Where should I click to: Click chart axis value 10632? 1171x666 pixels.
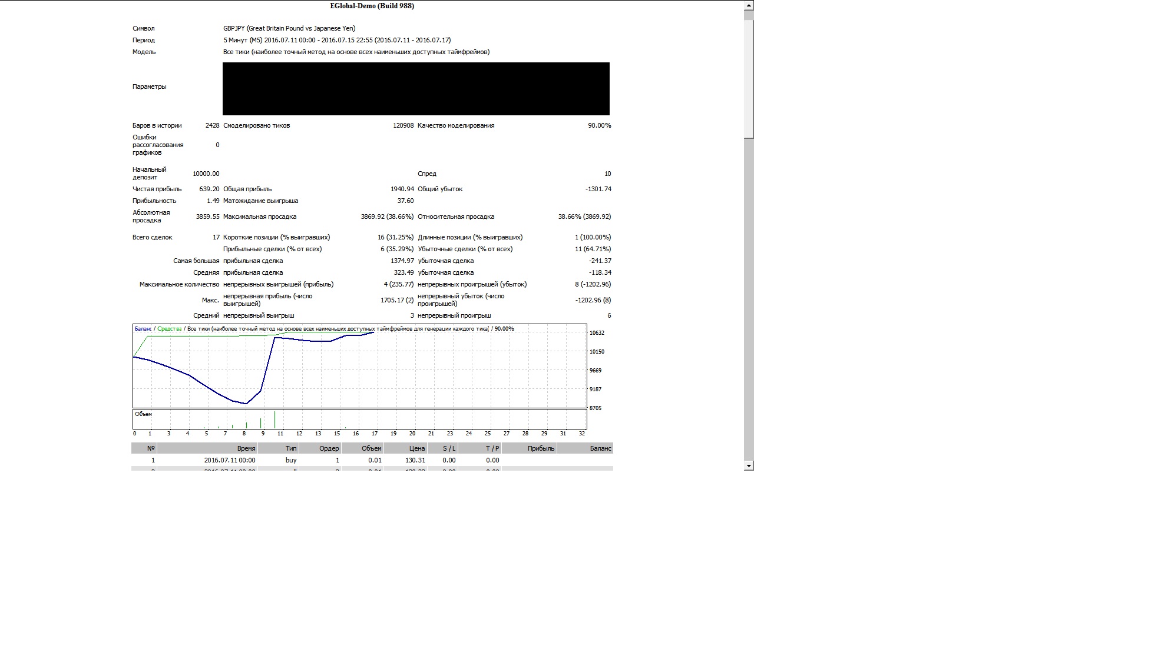[x=597, y=333]
